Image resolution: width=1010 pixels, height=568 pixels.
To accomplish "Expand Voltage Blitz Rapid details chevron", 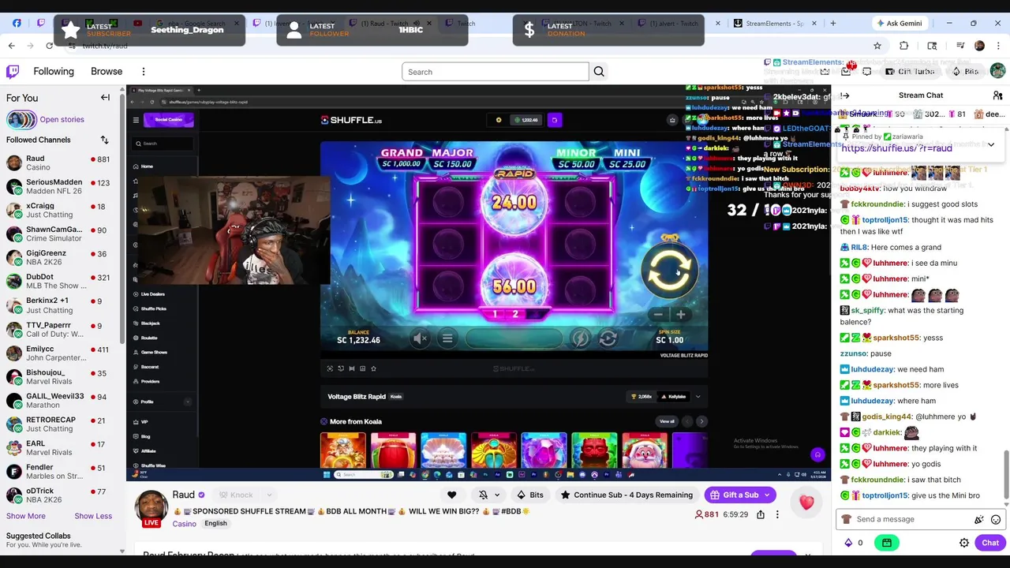I will click(x=698, y=397).
